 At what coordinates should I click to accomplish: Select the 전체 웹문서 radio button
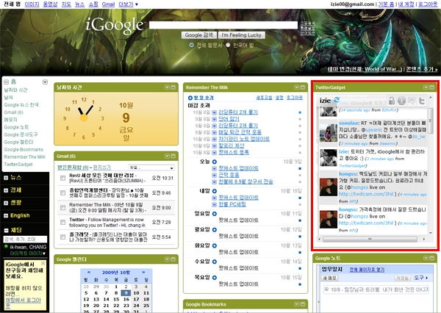[192, 45]
